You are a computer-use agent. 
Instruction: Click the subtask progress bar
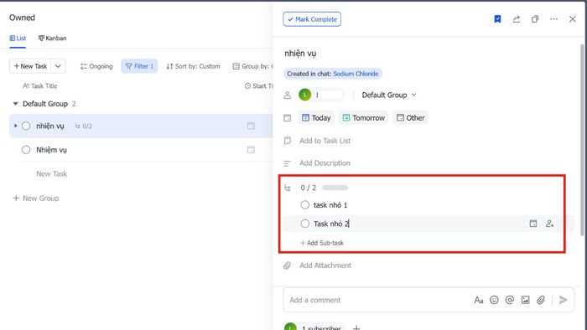(x=335, y=188)
